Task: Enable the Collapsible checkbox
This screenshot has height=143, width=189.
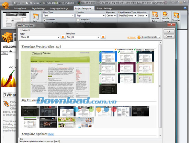Action: [78, 20]
